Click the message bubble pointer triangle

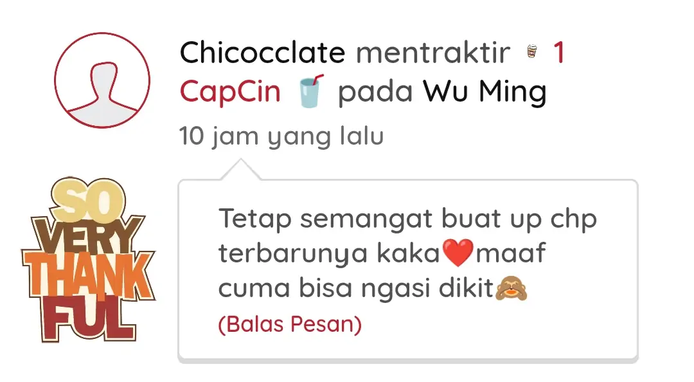pos(241,169)
